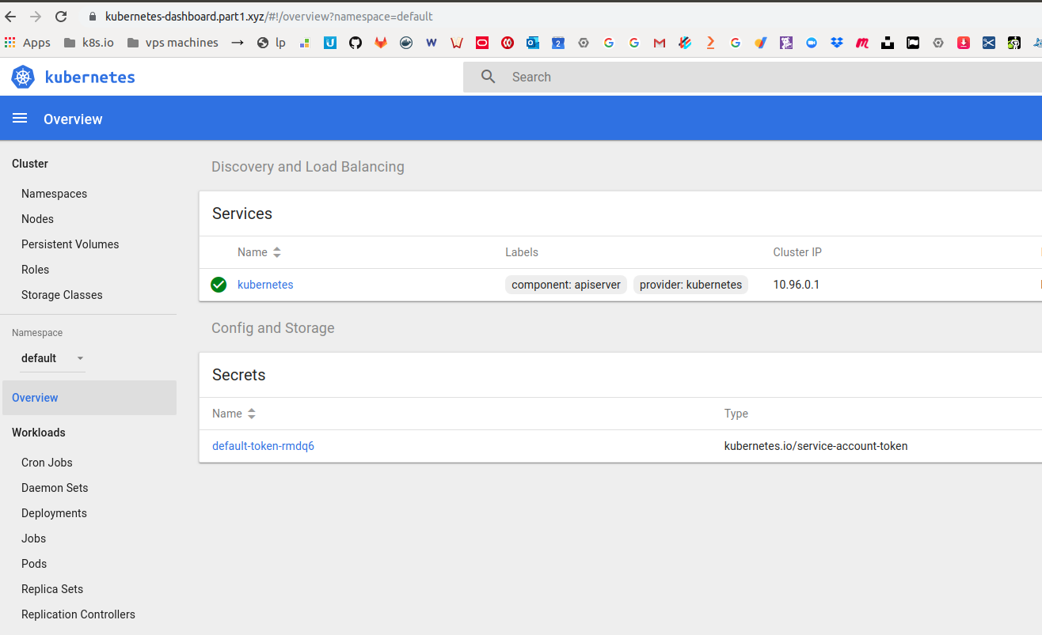Open Daemon Sets workloads
The height and width of the screenshot is (635, 1042).
point(55,488)
